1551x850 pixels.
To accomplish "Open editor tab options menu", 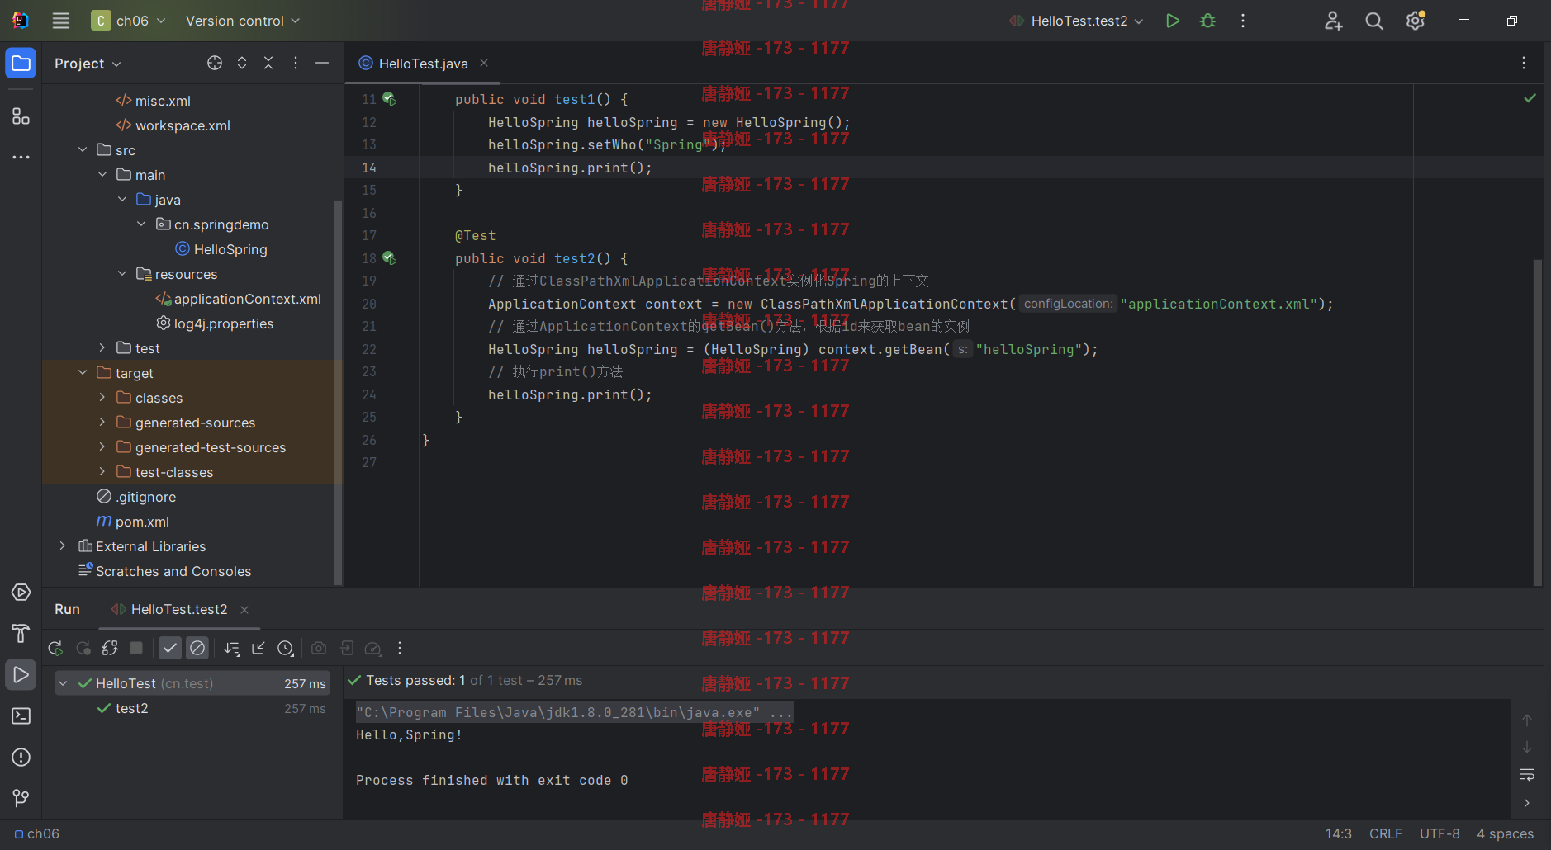I will (1524, 63).
